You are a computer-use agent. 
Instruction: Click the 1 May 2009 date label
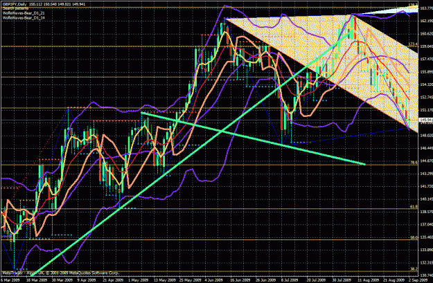(138, 280)
